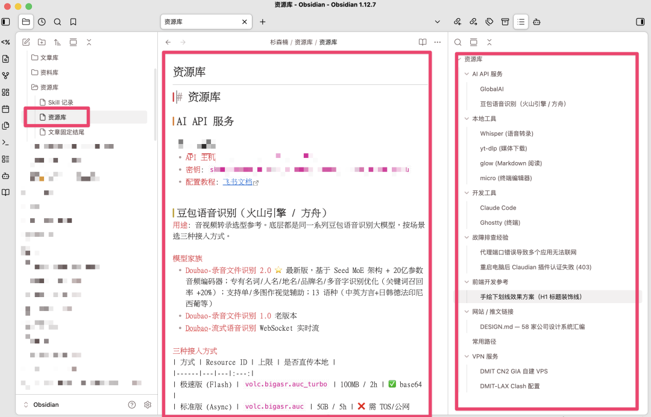The width and height of the screenshot is (651, 417).
Task: Jump to Claude Code in outline
Action: click(x=498, y=208)
